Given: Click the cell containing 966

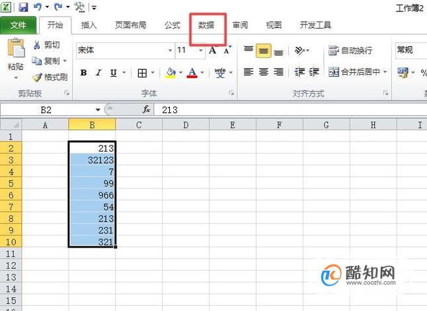Looking at the screenshot, I should (92, 195).
